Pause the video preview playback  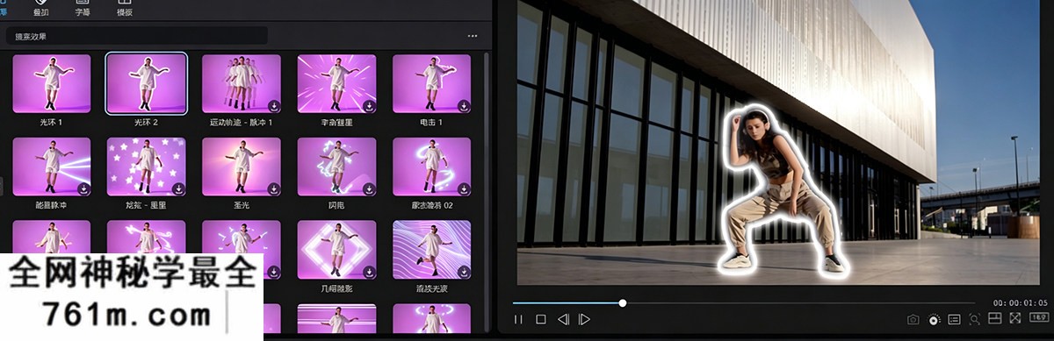point(518,320)
